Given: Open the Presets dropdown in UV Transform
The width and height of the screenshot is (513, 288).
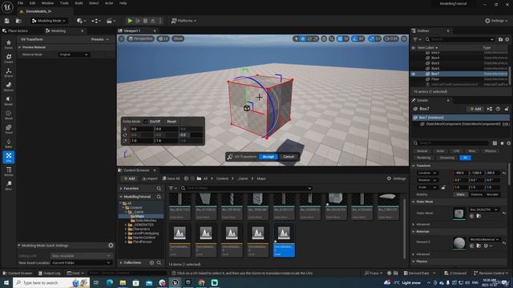Looking at the screenshot, I should pyautogui.click(x=99, y=39).
